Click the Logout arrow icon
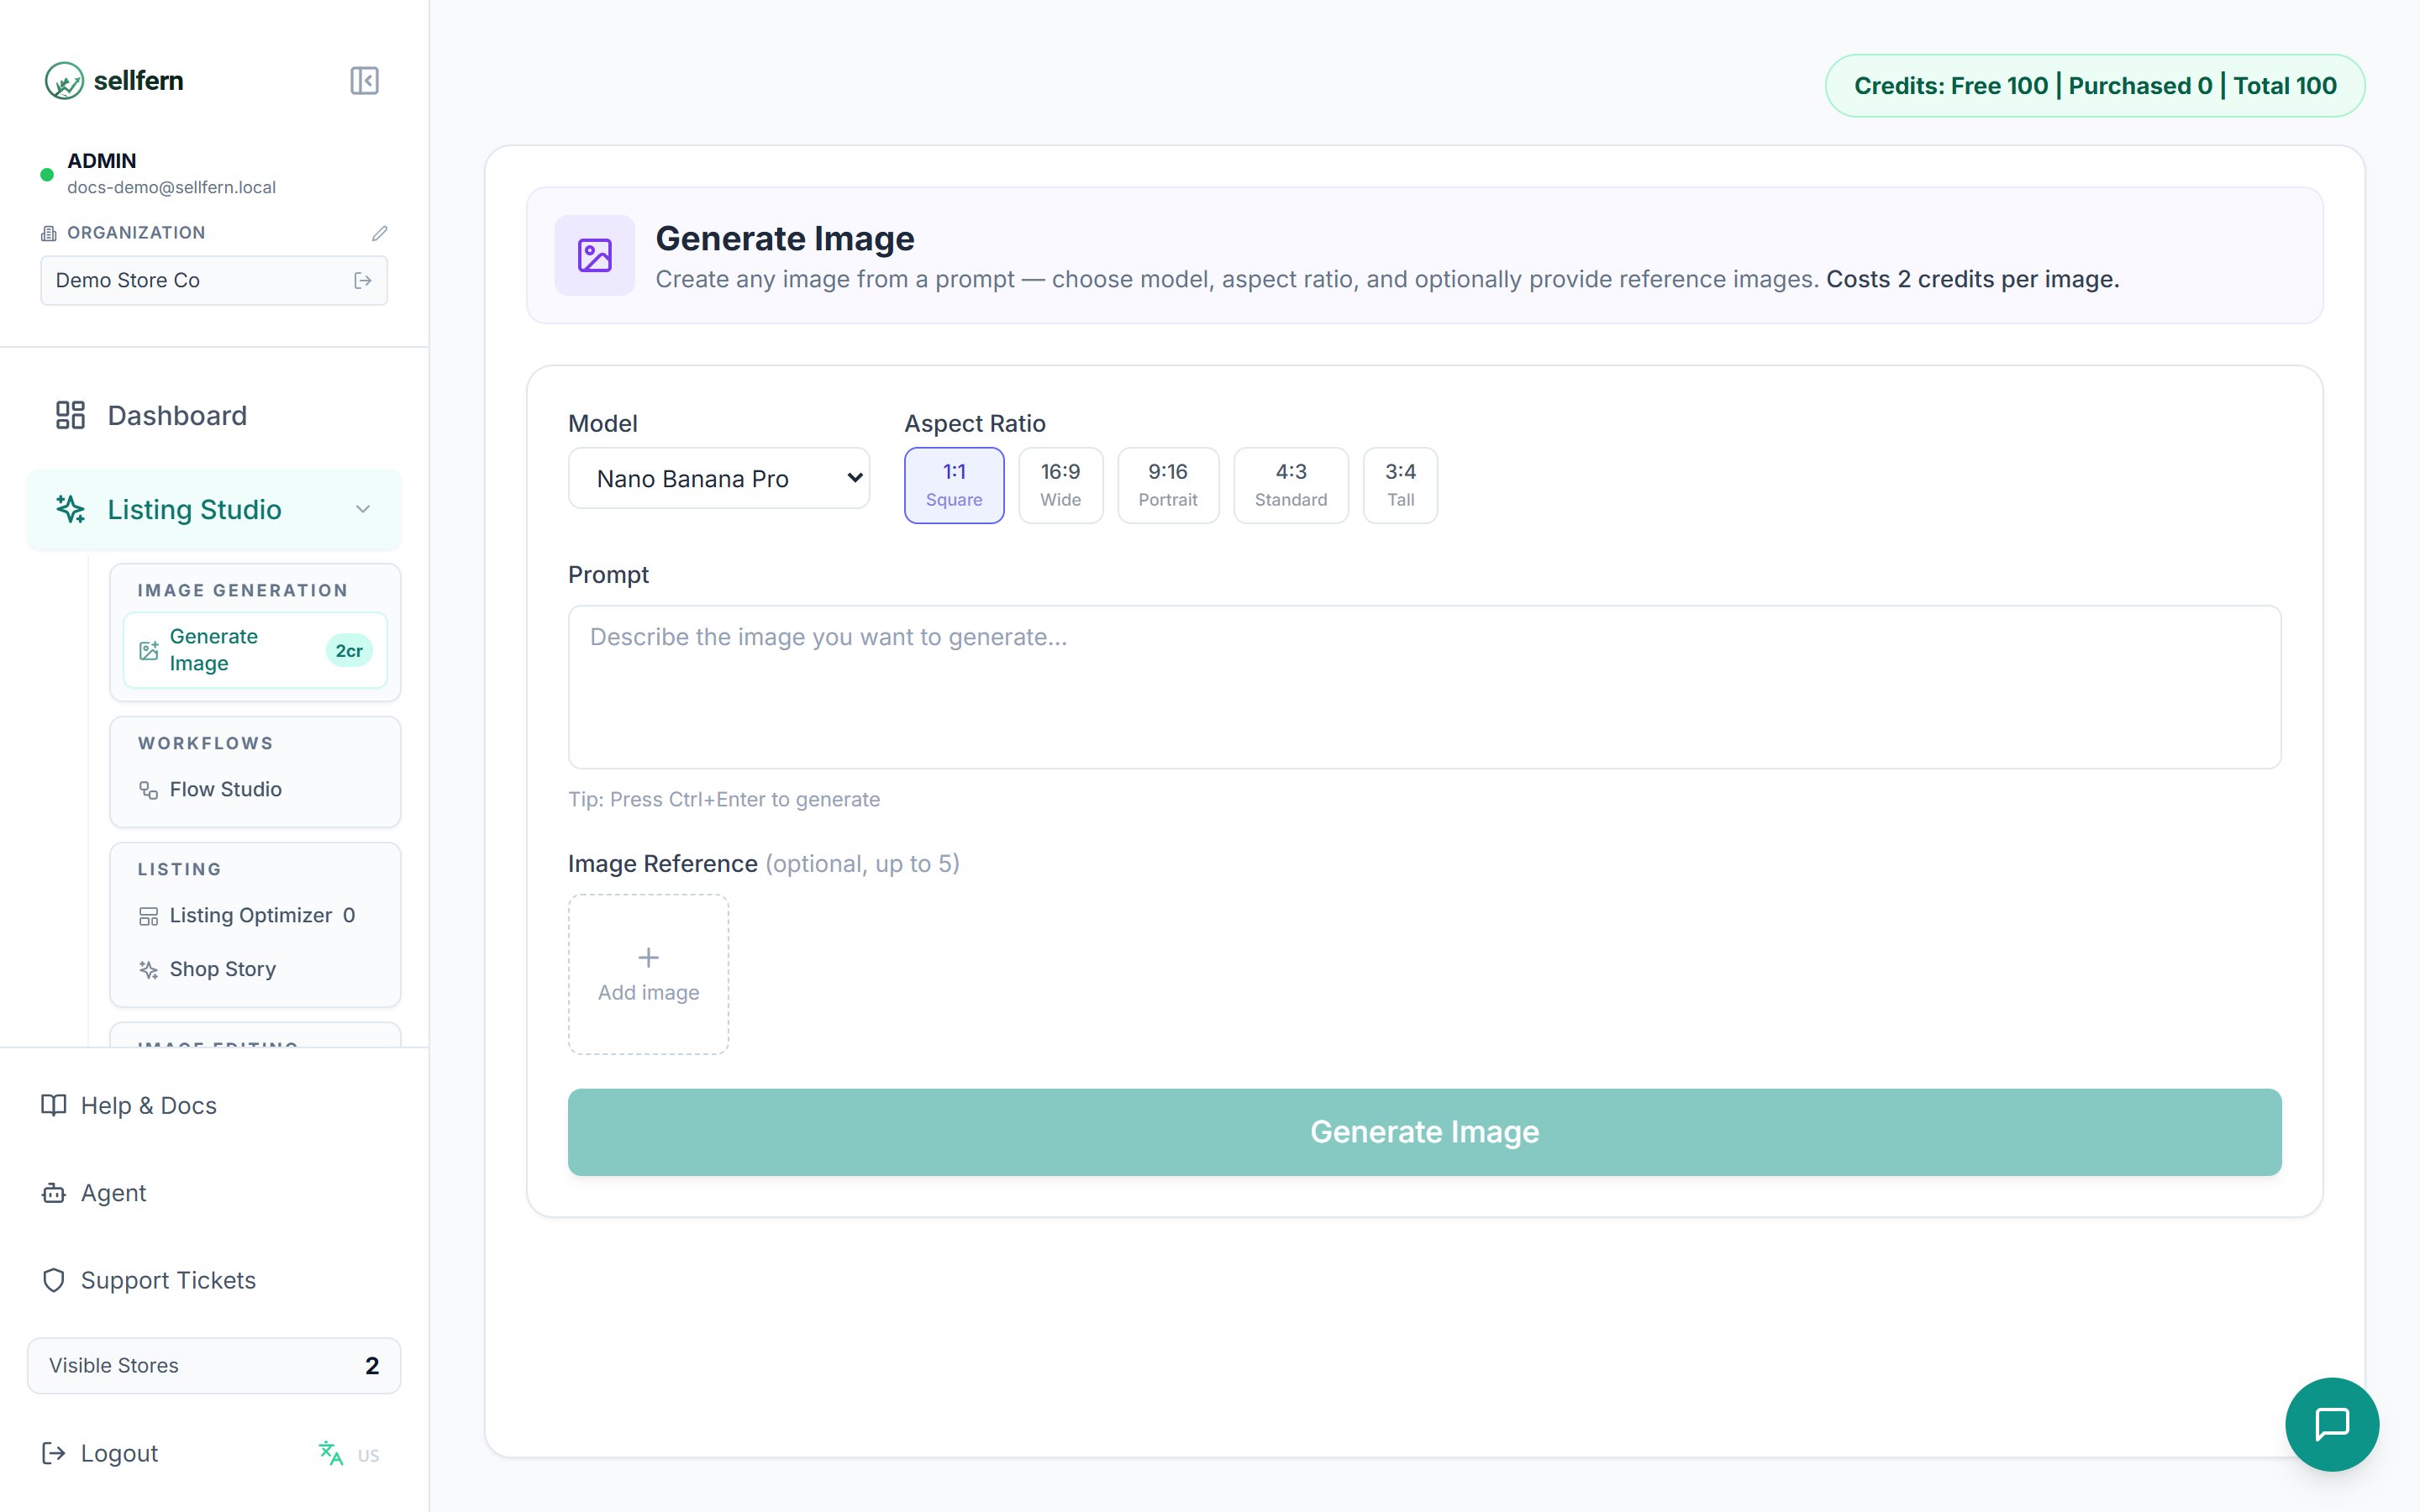 [54, 1453]
